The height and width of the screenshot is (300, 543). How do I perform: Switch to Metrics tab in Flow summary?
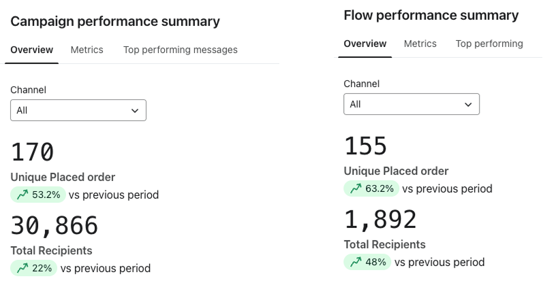(x=420, y=44)
